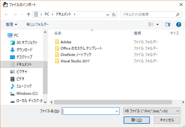Click the sidebar scroll up arrow
The image size is (186, 128).
(45, 32)
